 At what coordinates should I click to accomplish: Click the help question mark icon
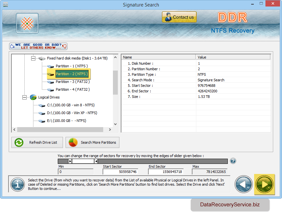coord(233,161)
